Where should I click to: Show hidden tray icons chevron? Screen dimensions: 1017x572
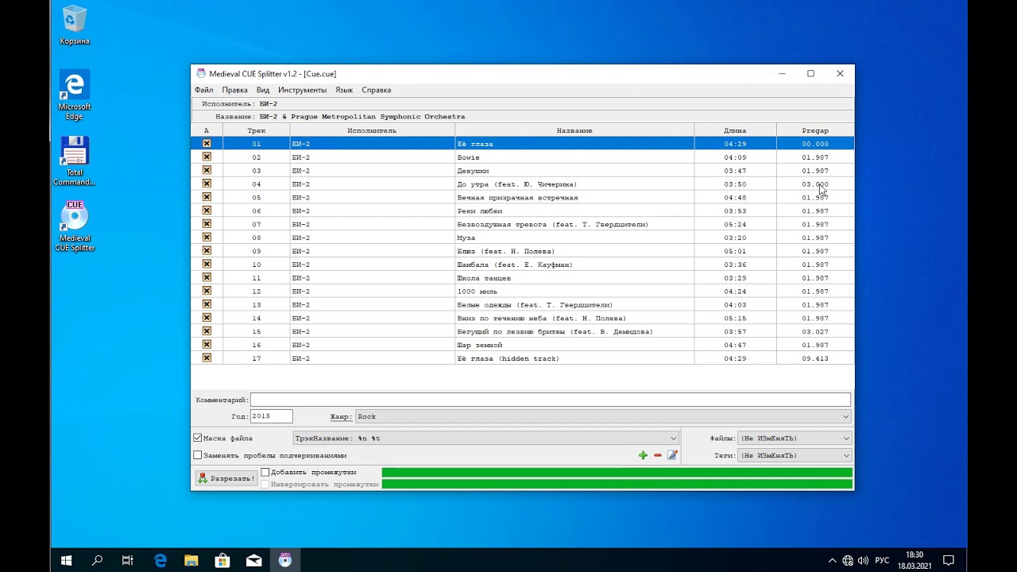tap(832, 560)
